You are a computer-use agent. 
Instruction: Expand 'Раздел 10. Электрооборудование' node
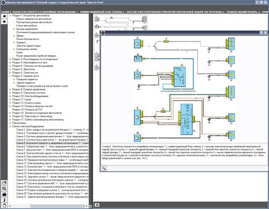coord(10,96)
